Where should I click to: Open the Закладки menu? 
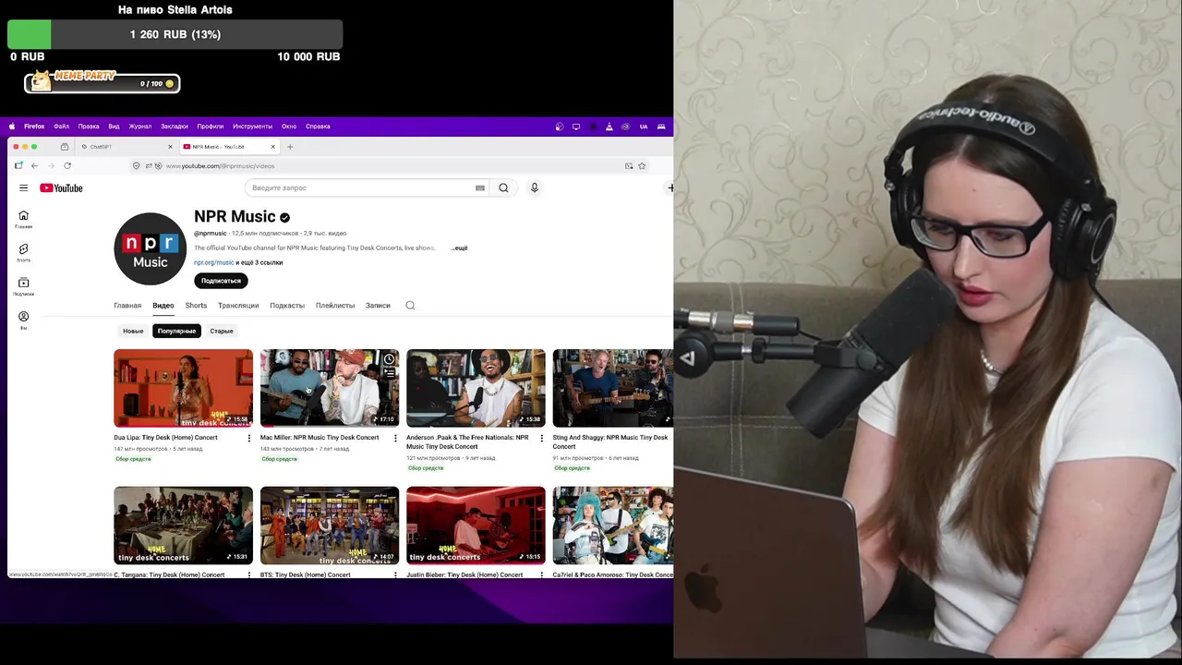pos(175,127)
